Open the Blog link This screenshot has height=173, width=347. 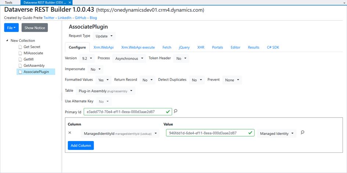pyautogui.click(x=93, y=18)
